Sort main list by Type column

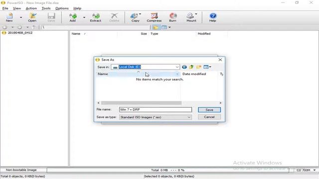click(154, 34)
